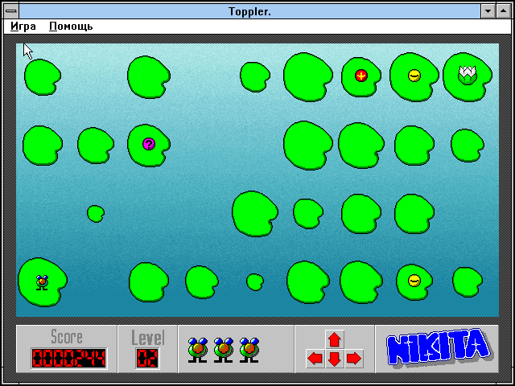Click the frog player on its lily pad
Screen dimensions: 515x386
tap(42, 282)
